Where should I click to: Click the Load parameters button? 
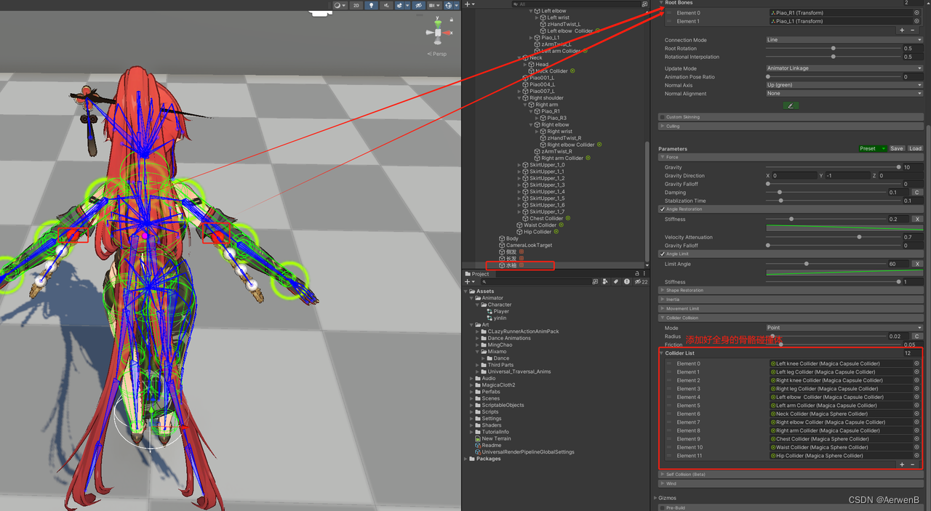coord(915,148)
